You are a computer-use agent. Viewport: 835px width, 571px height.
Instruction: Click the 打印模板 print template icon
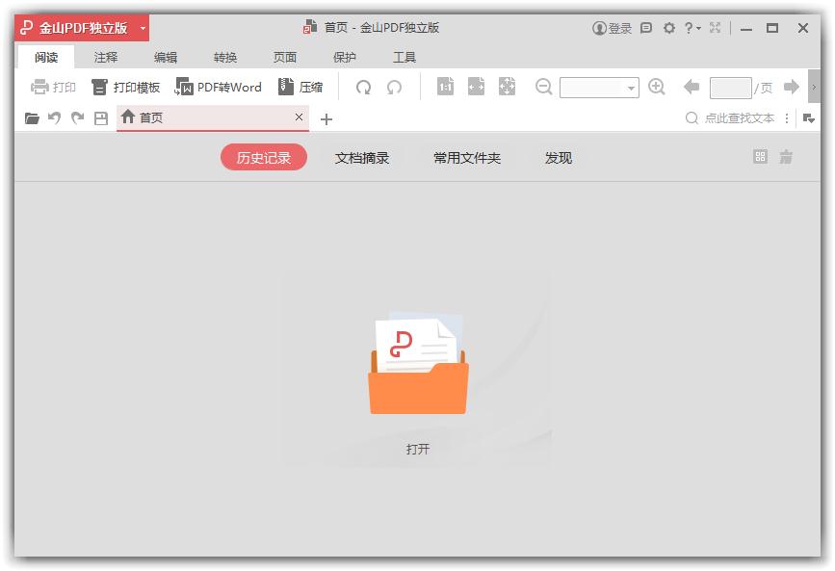click(x=97, y=87)
